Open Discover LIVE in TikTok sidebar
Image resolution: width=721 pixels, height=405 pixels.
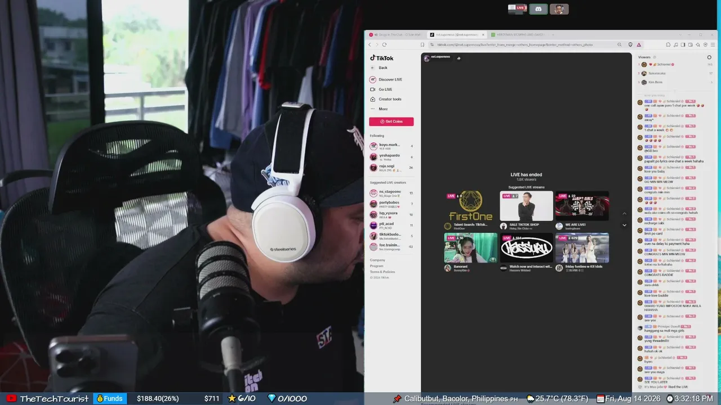tap(386, 79)
